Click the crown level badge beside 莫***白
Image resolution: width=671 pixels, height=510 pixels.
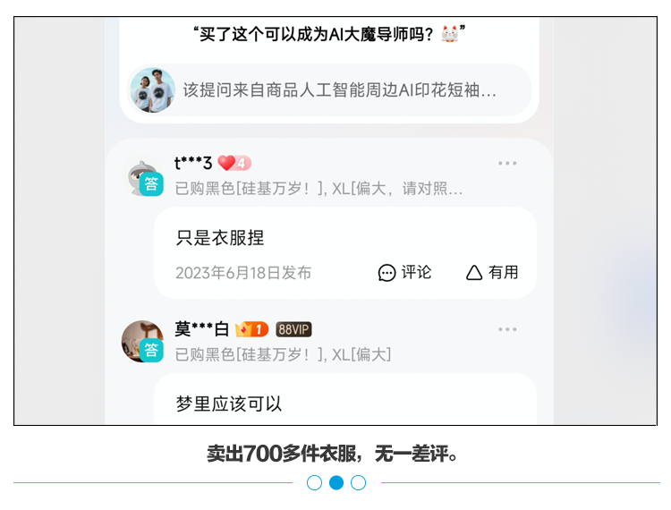click(x=251, y=329)
